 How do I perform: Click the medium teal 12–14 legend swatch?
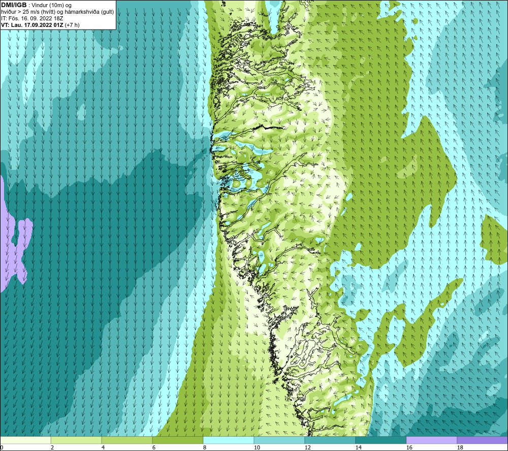[x=330, y=440]
